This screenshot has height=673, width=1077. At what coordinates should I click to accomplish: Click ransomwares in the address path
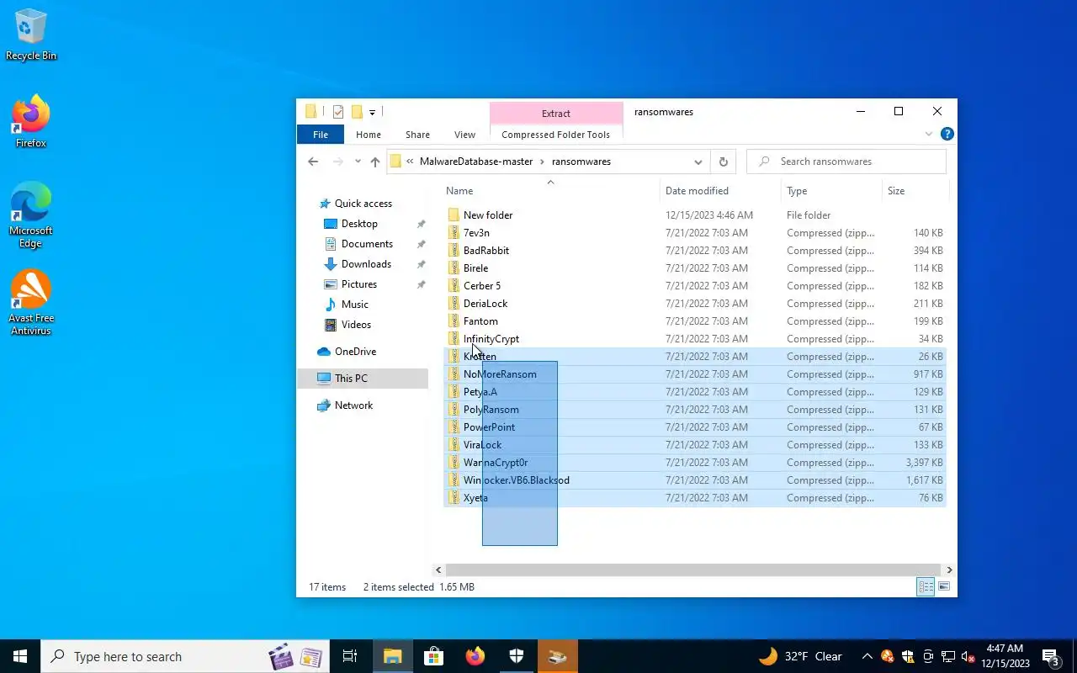coord(581,162)
